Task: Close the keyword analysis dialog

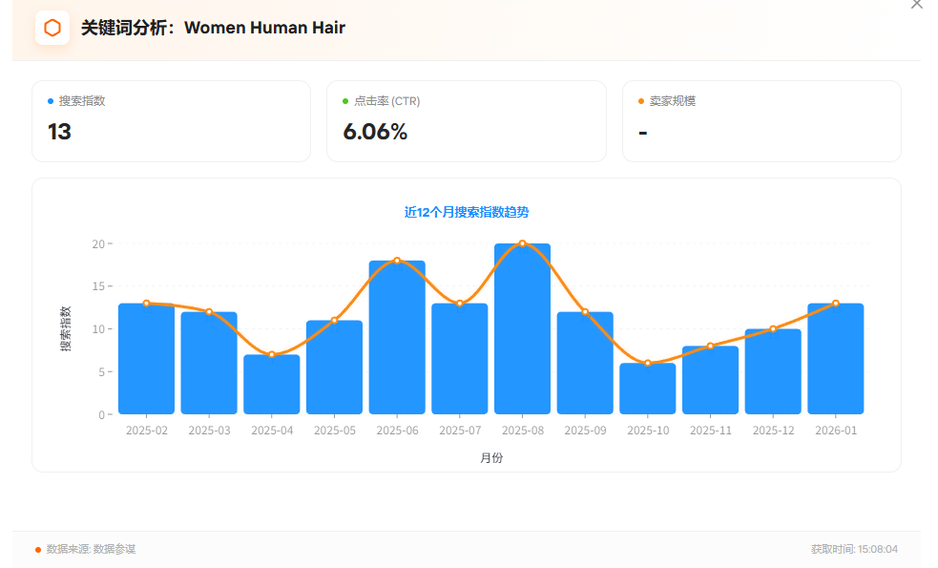Action: [917, 5]
